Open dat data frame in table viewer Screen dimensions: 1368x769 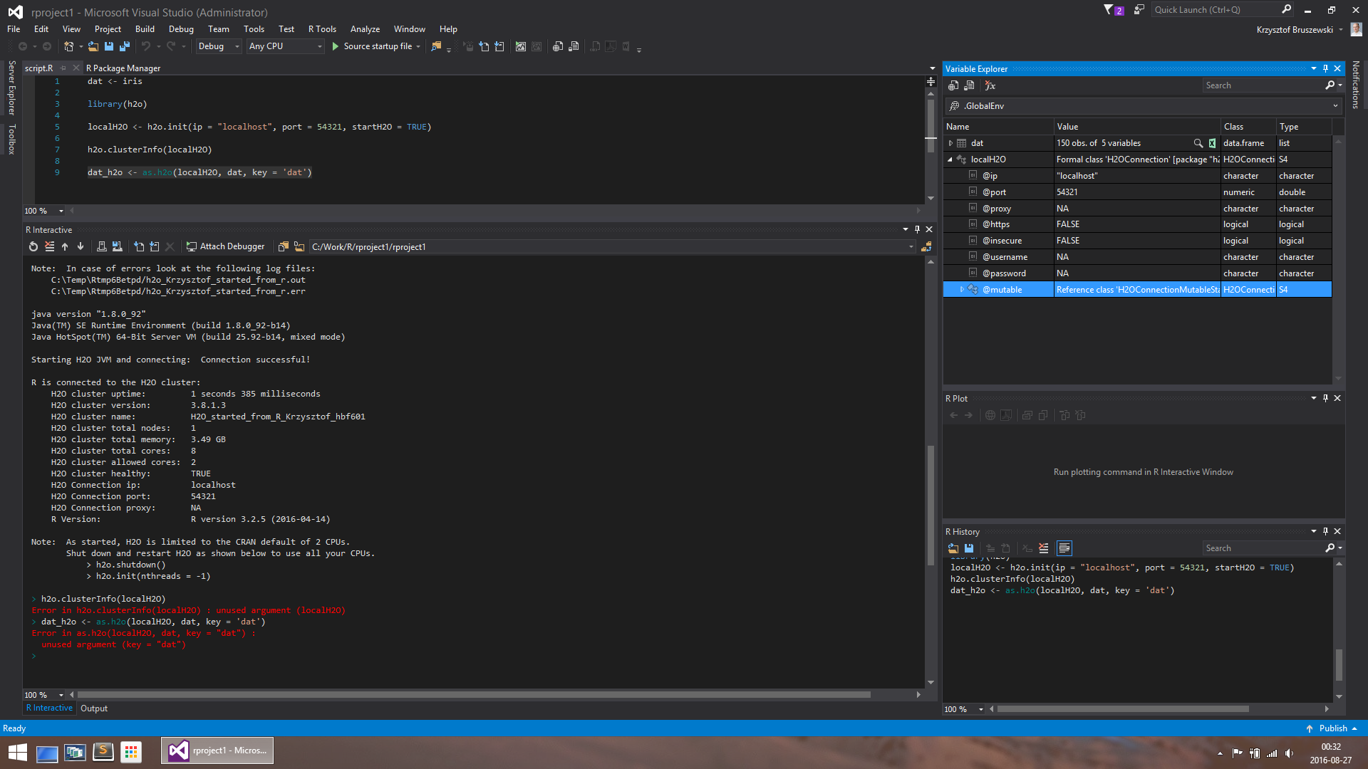[x=1198, y=143]
